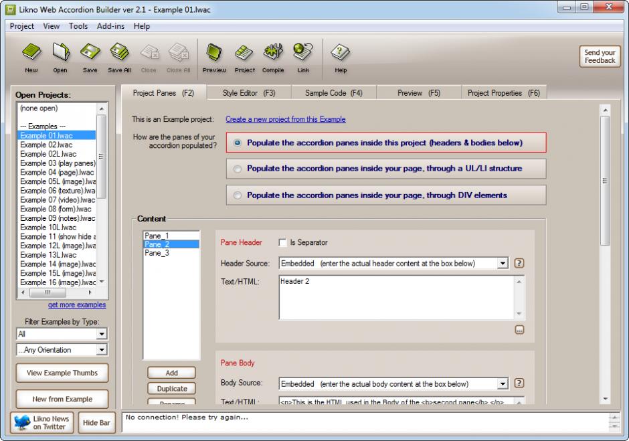This screenshot has width=629, height=441.
Task: Click 'Create a new project from this Example' link
Action: 286,119
